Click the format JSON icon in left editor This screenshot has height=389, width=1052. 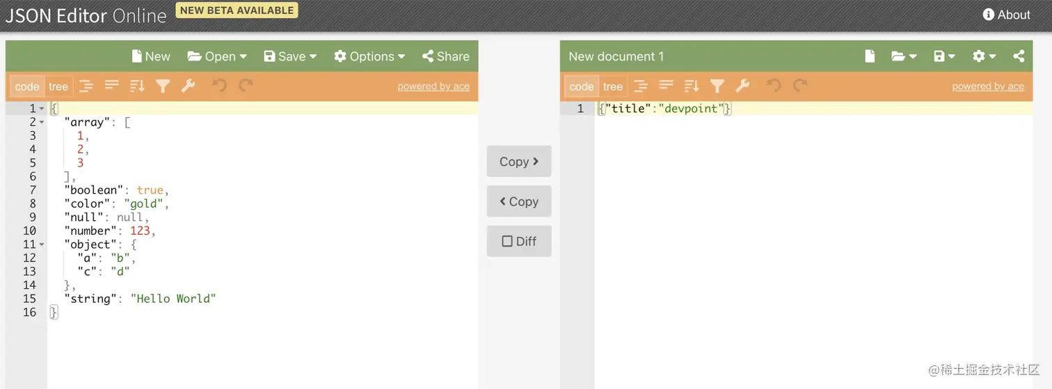coord(86,86)
